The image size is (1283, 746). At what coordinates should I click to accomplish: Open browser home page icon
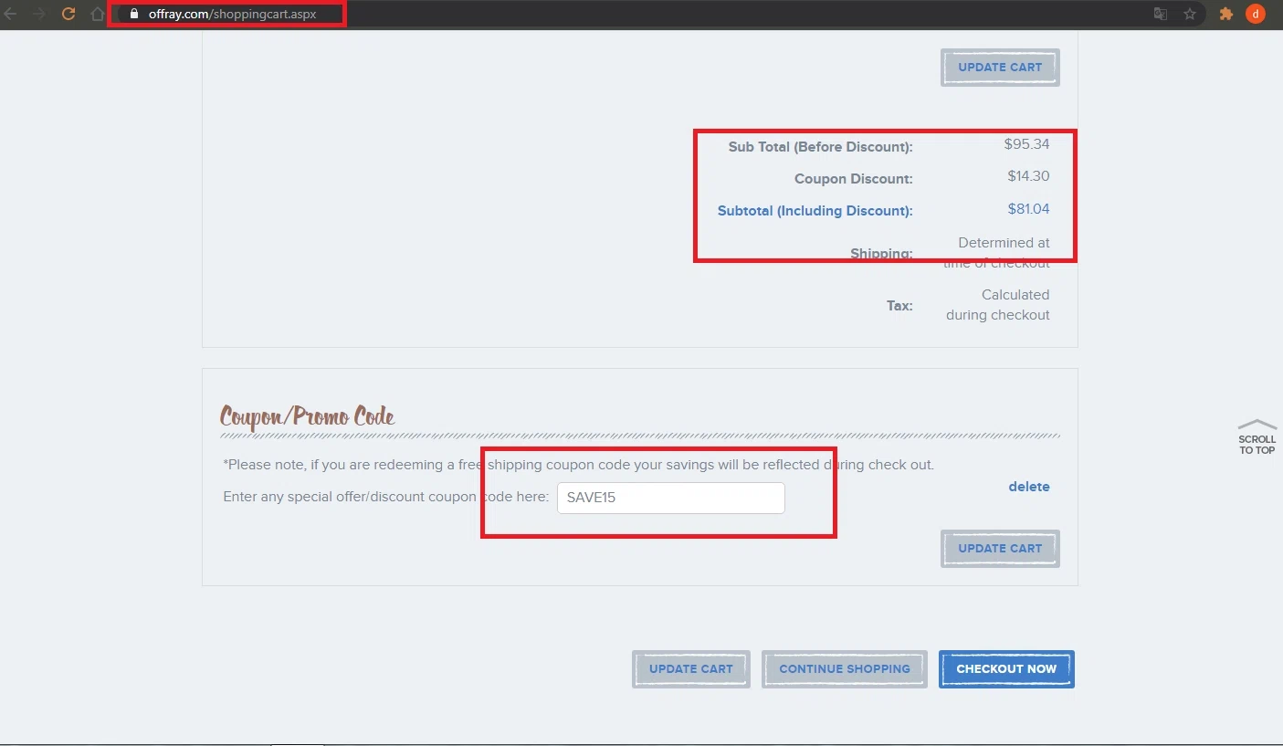pyautogui.click(x=98, y=14)
